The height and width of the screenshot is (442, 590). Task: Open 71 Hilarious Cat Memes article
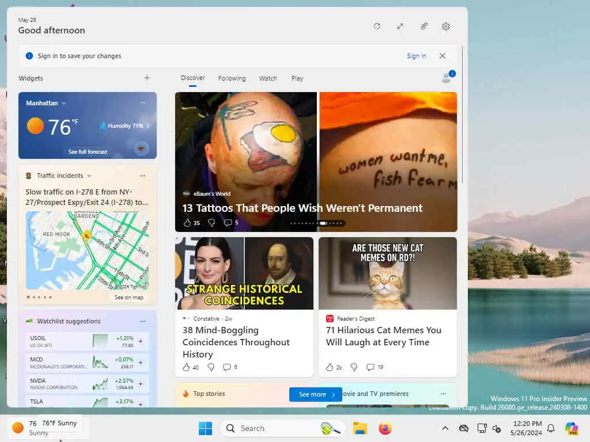tap(383, 336)
